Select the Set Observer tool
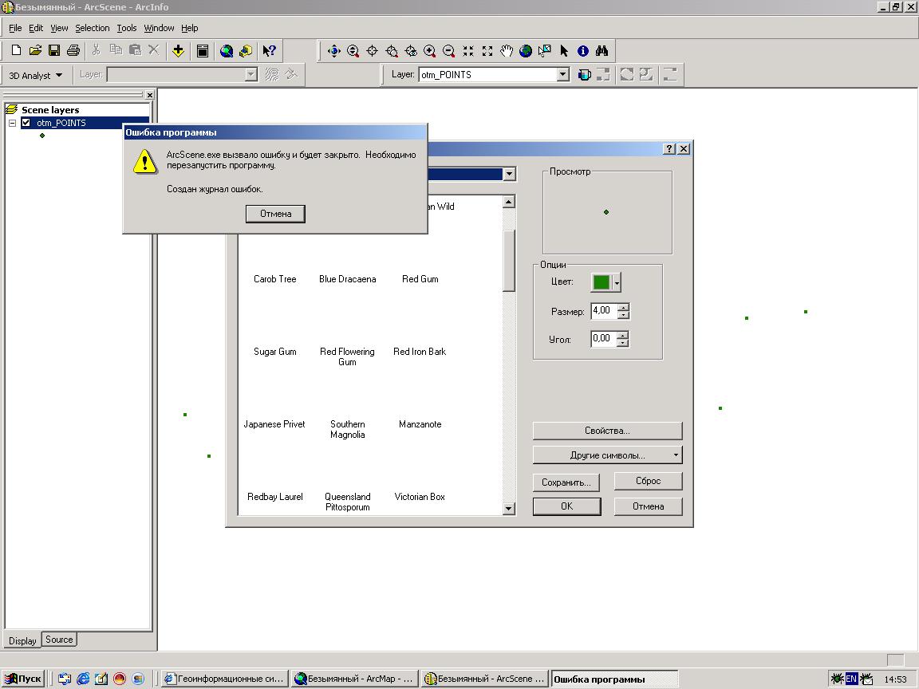919x689 pixels. pos(411,51)
